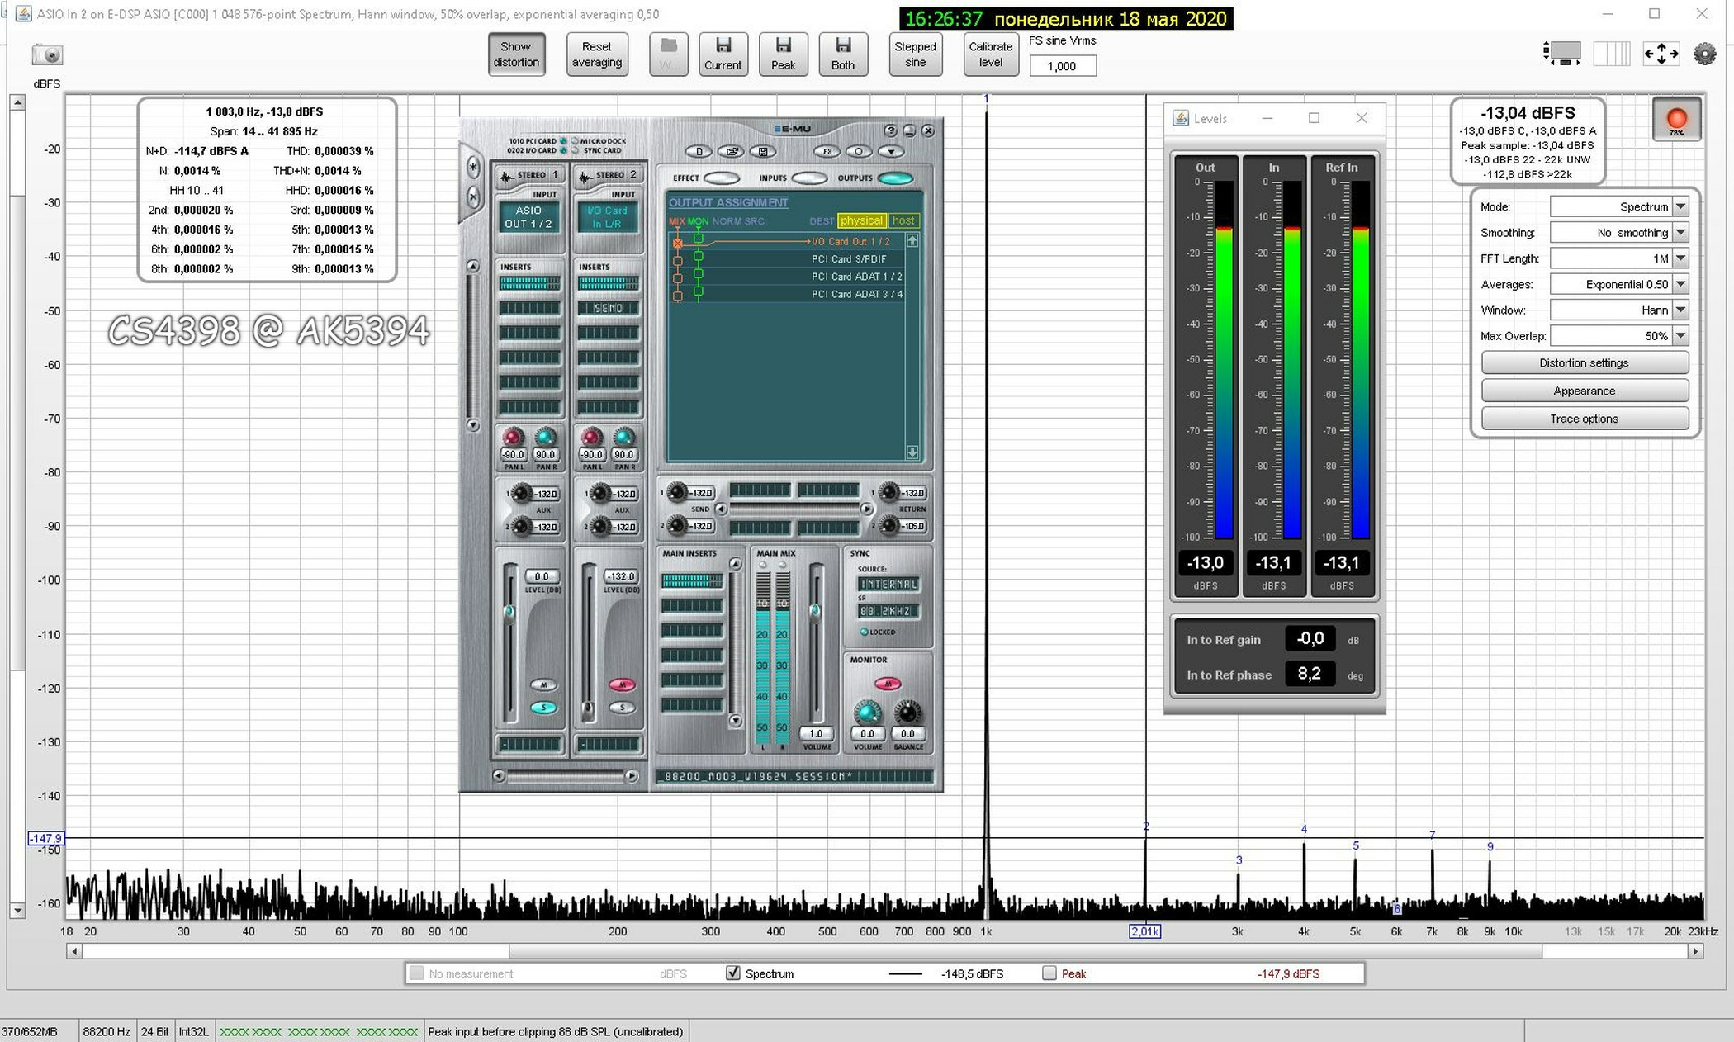
Task: Click the X delete-strip button in E-MU
Action: click(473, 197)
